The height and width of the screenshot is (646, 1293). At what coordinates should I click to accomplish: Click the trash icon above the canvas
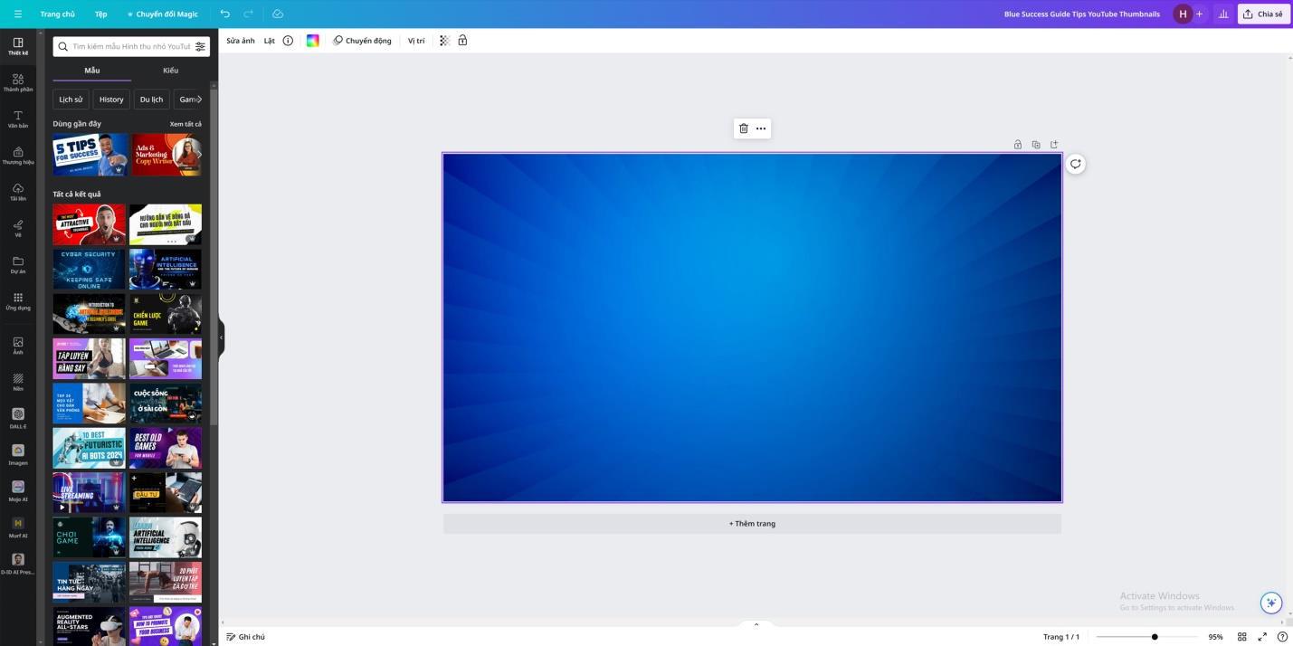[x=743, y=128]
